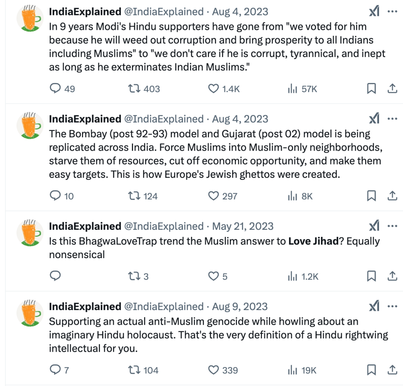Reply to the Bombay model tweet

pos(55,196)
